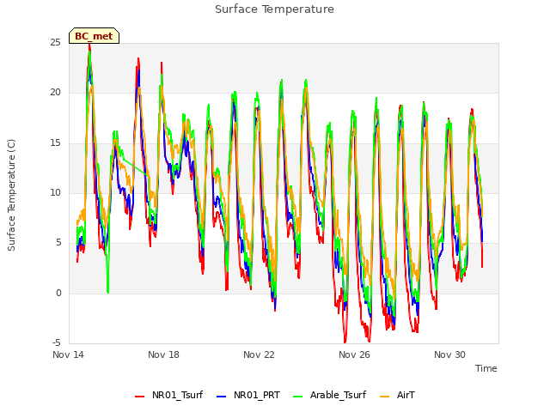Click the Surface Temperature (C) axis label
The image size is (550, 412).
(11, 195)
